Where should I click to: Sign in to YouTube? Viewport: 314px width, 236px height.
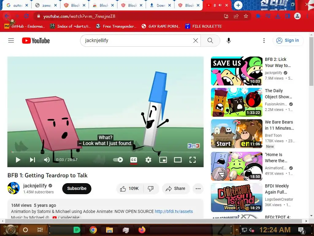tap(288, 41)
